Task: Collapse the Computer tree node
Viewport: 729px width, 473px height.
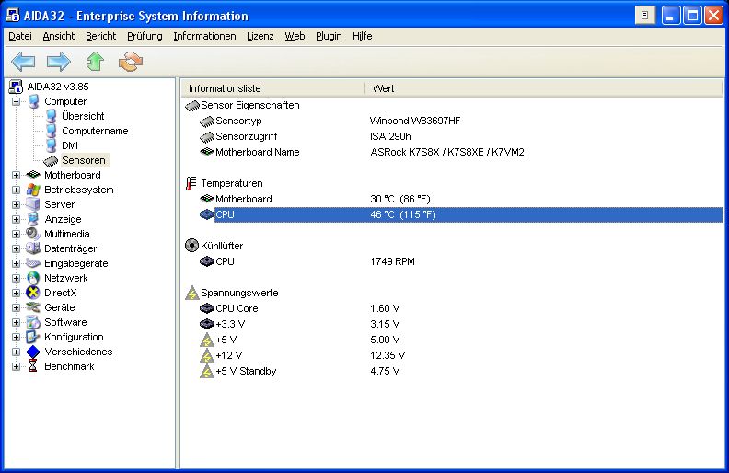Action: click(x=17, y=101)
